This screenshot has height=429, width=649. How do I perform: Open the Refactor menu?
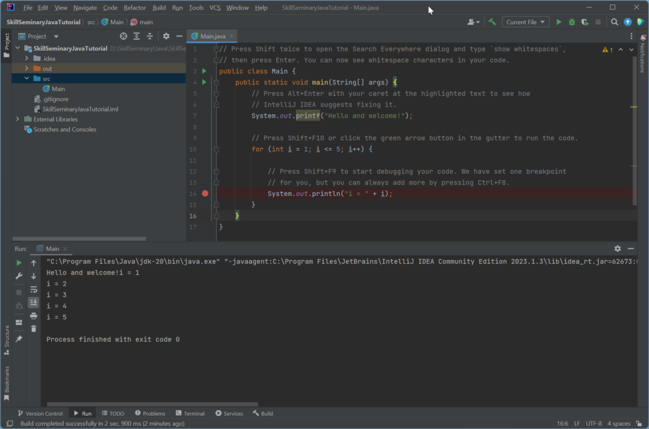[134, 8]
